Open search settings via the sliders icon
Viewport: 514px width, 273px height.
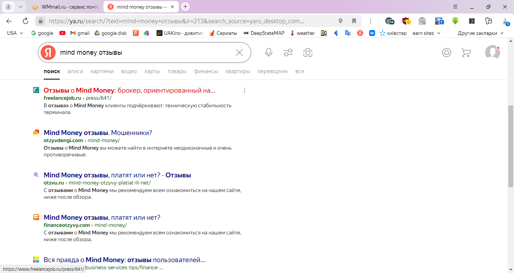(288, 52)
